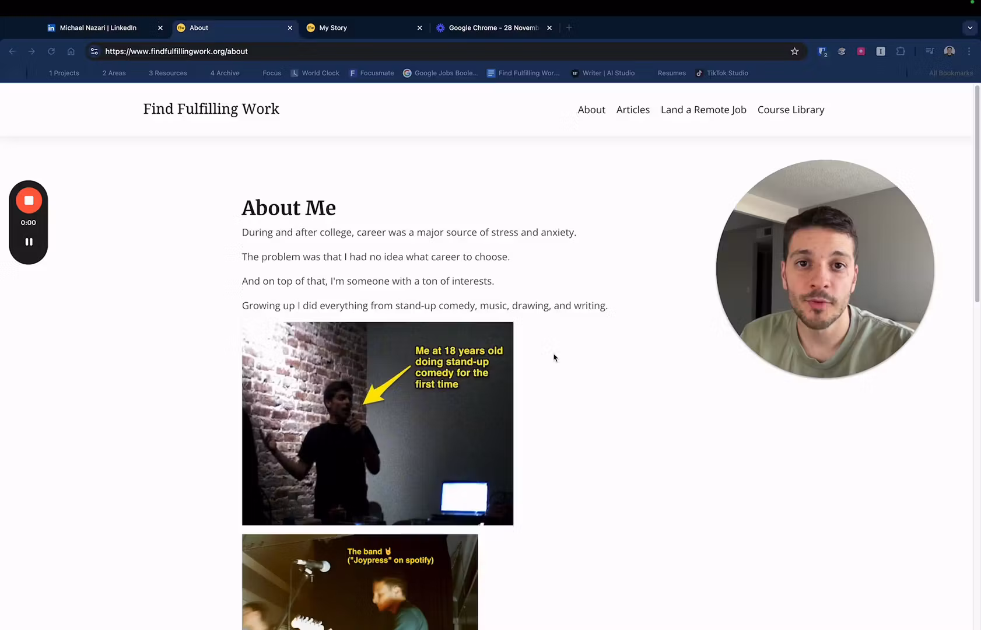
Task: Click the circular webcam video bubble
Action: [825, 269]
